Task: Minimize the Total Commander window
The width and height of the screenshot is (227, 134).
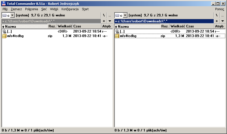Action: click(213, 4)
